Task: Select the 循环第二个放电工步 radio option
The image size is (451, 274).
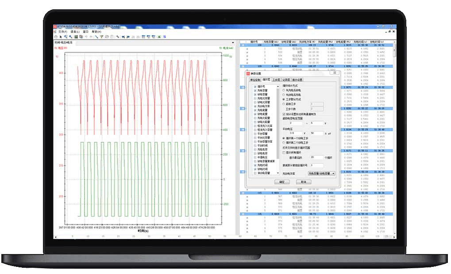Action: click(x=284, y=143)
